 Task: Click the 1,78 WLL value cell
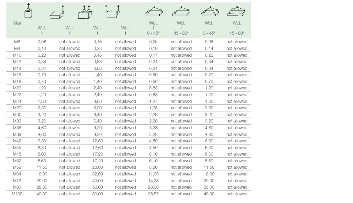tap(153, 108)
